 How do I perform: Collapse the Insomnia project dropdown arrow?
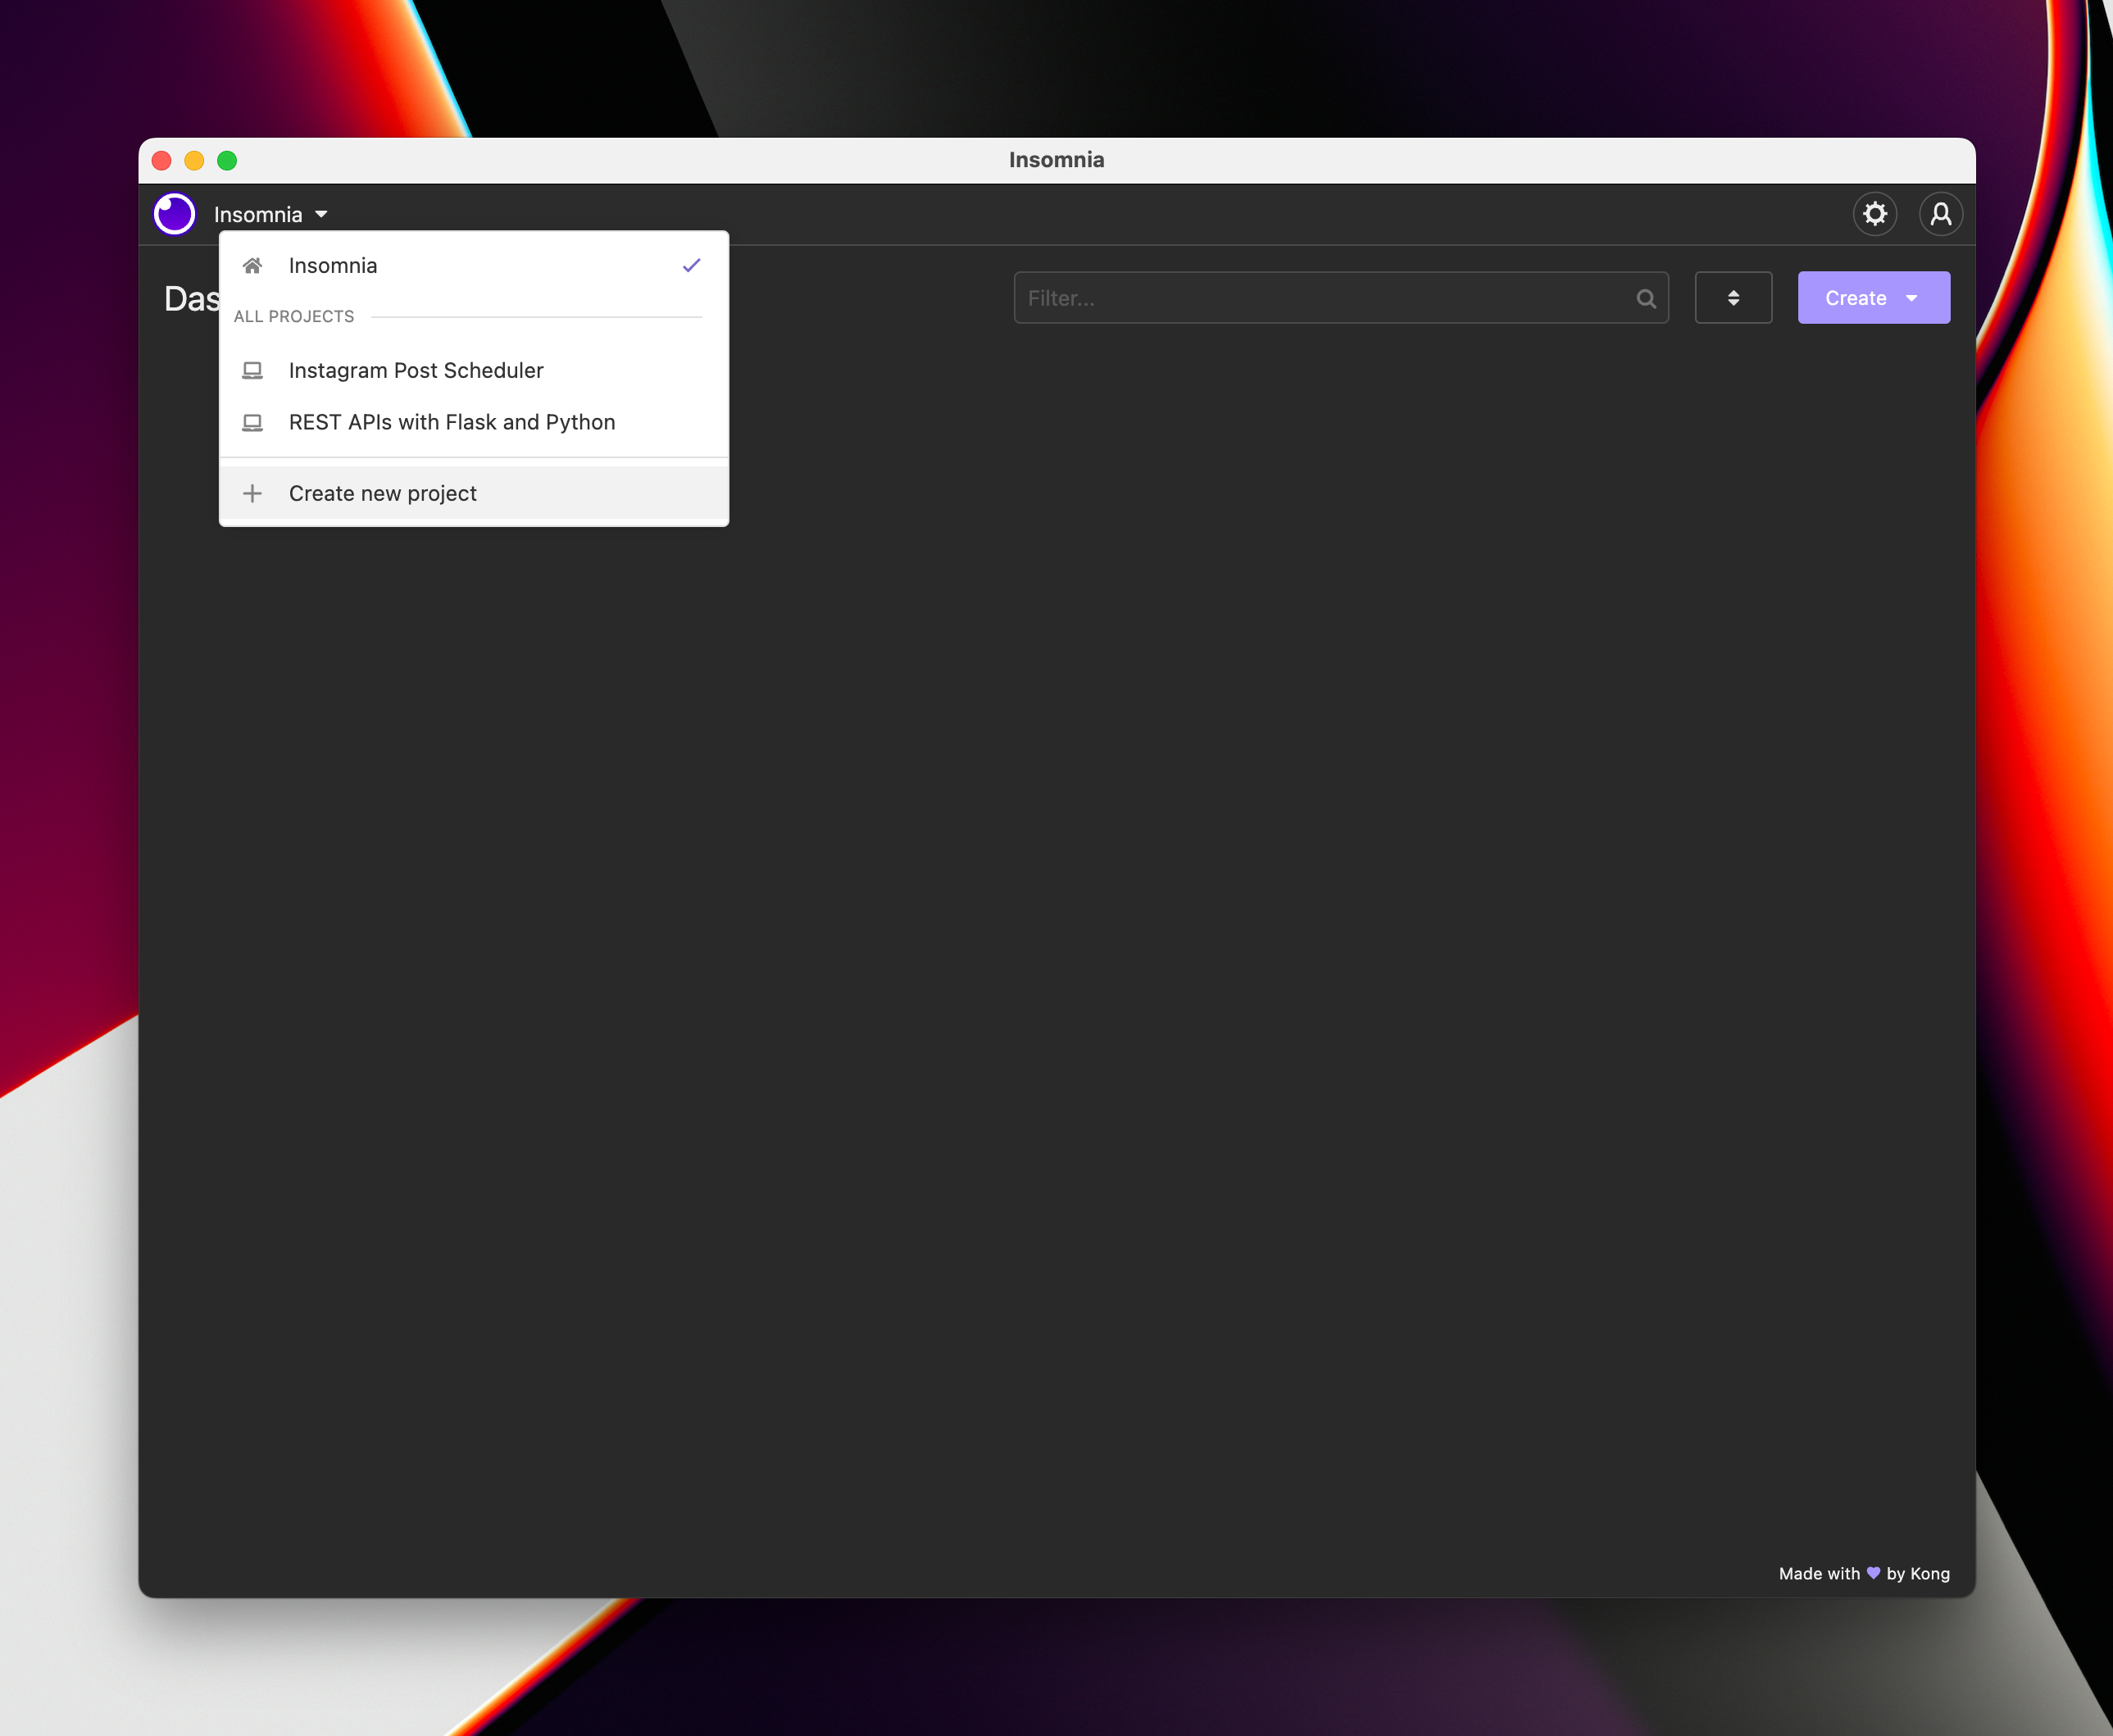(321, 214)
